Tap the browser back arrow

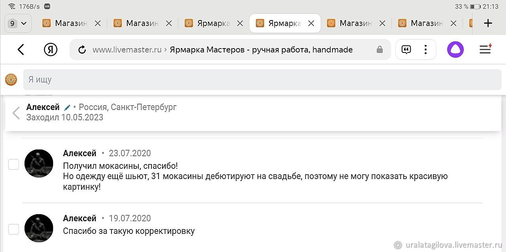pos(21,49)
